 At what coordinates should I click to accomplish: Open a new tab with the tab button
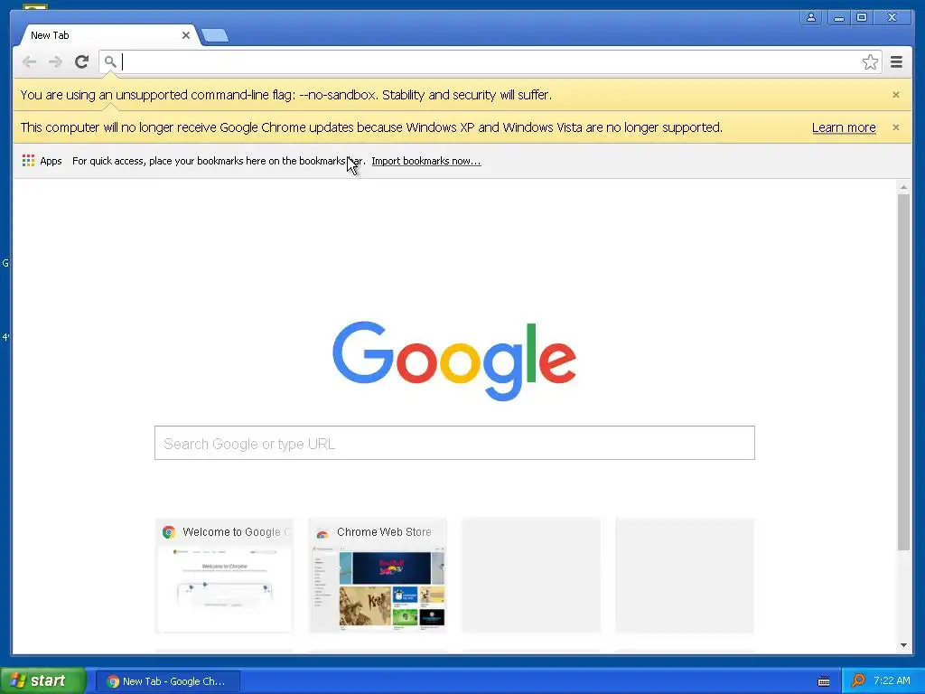215,36
